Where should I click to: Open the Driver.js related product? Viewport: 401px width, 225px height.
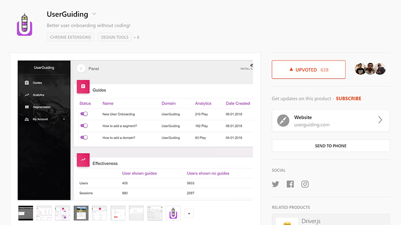[331, 219]
